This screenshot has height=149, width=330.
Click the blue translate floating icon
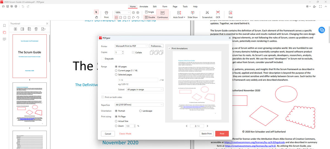point(321,30)
